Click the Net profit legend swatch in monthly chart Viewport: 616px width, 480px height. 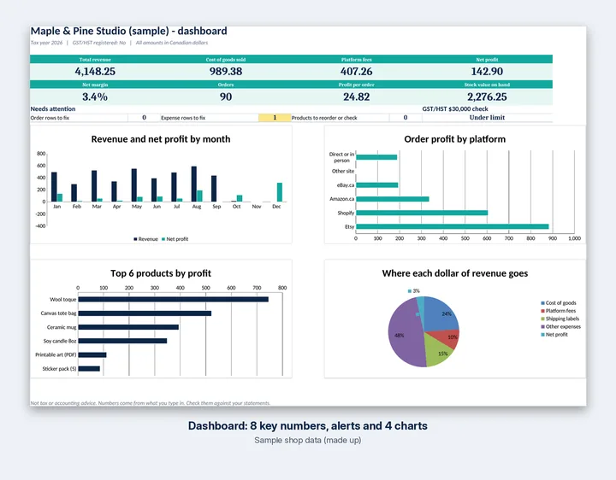163,239
